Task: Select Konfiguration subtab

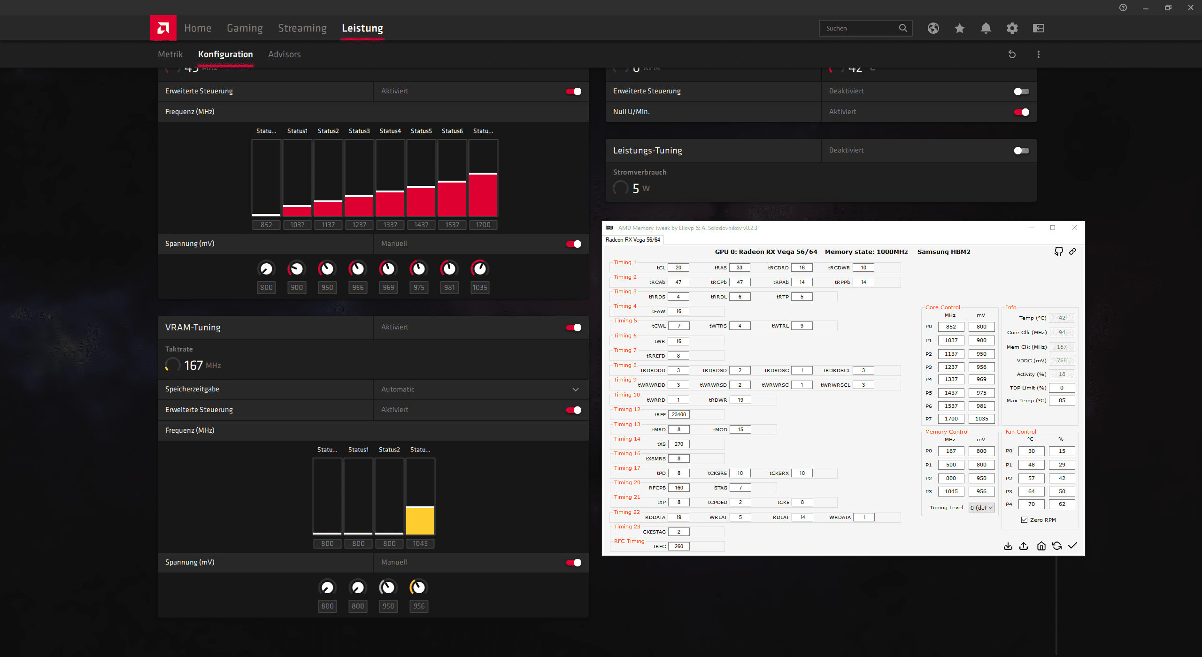Action: coord(225,54)
